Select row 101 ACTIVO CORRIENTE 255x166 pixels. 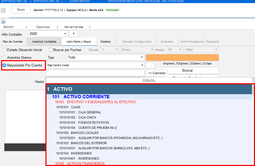point(149,97)
